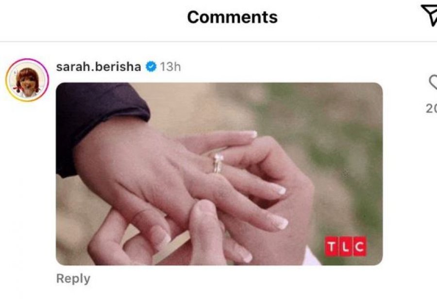Select the Comments header title

point(232,17)
